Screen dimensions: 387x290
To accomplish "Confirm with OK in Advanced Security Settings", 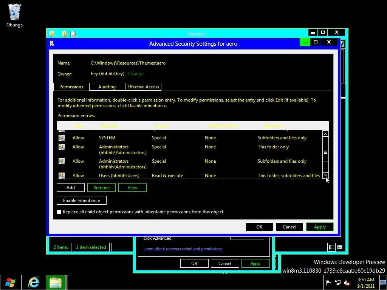I will 259,227.
